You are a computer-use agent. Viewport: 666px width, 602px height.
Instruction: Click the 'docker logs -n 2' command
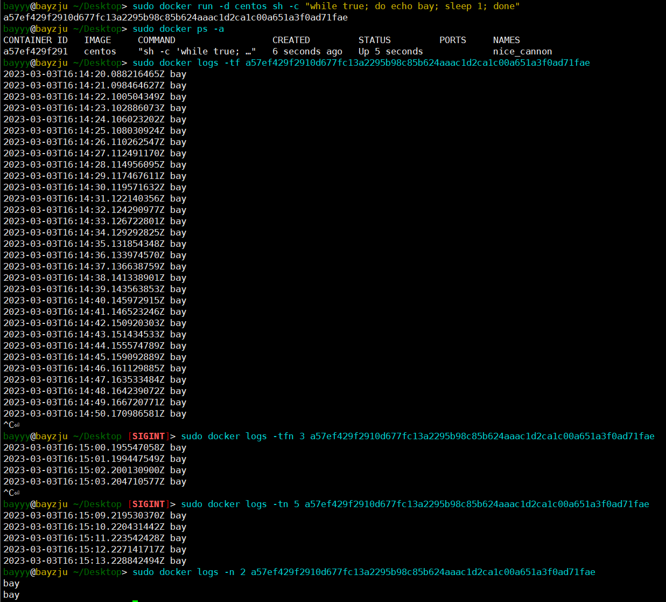point(364,572)
